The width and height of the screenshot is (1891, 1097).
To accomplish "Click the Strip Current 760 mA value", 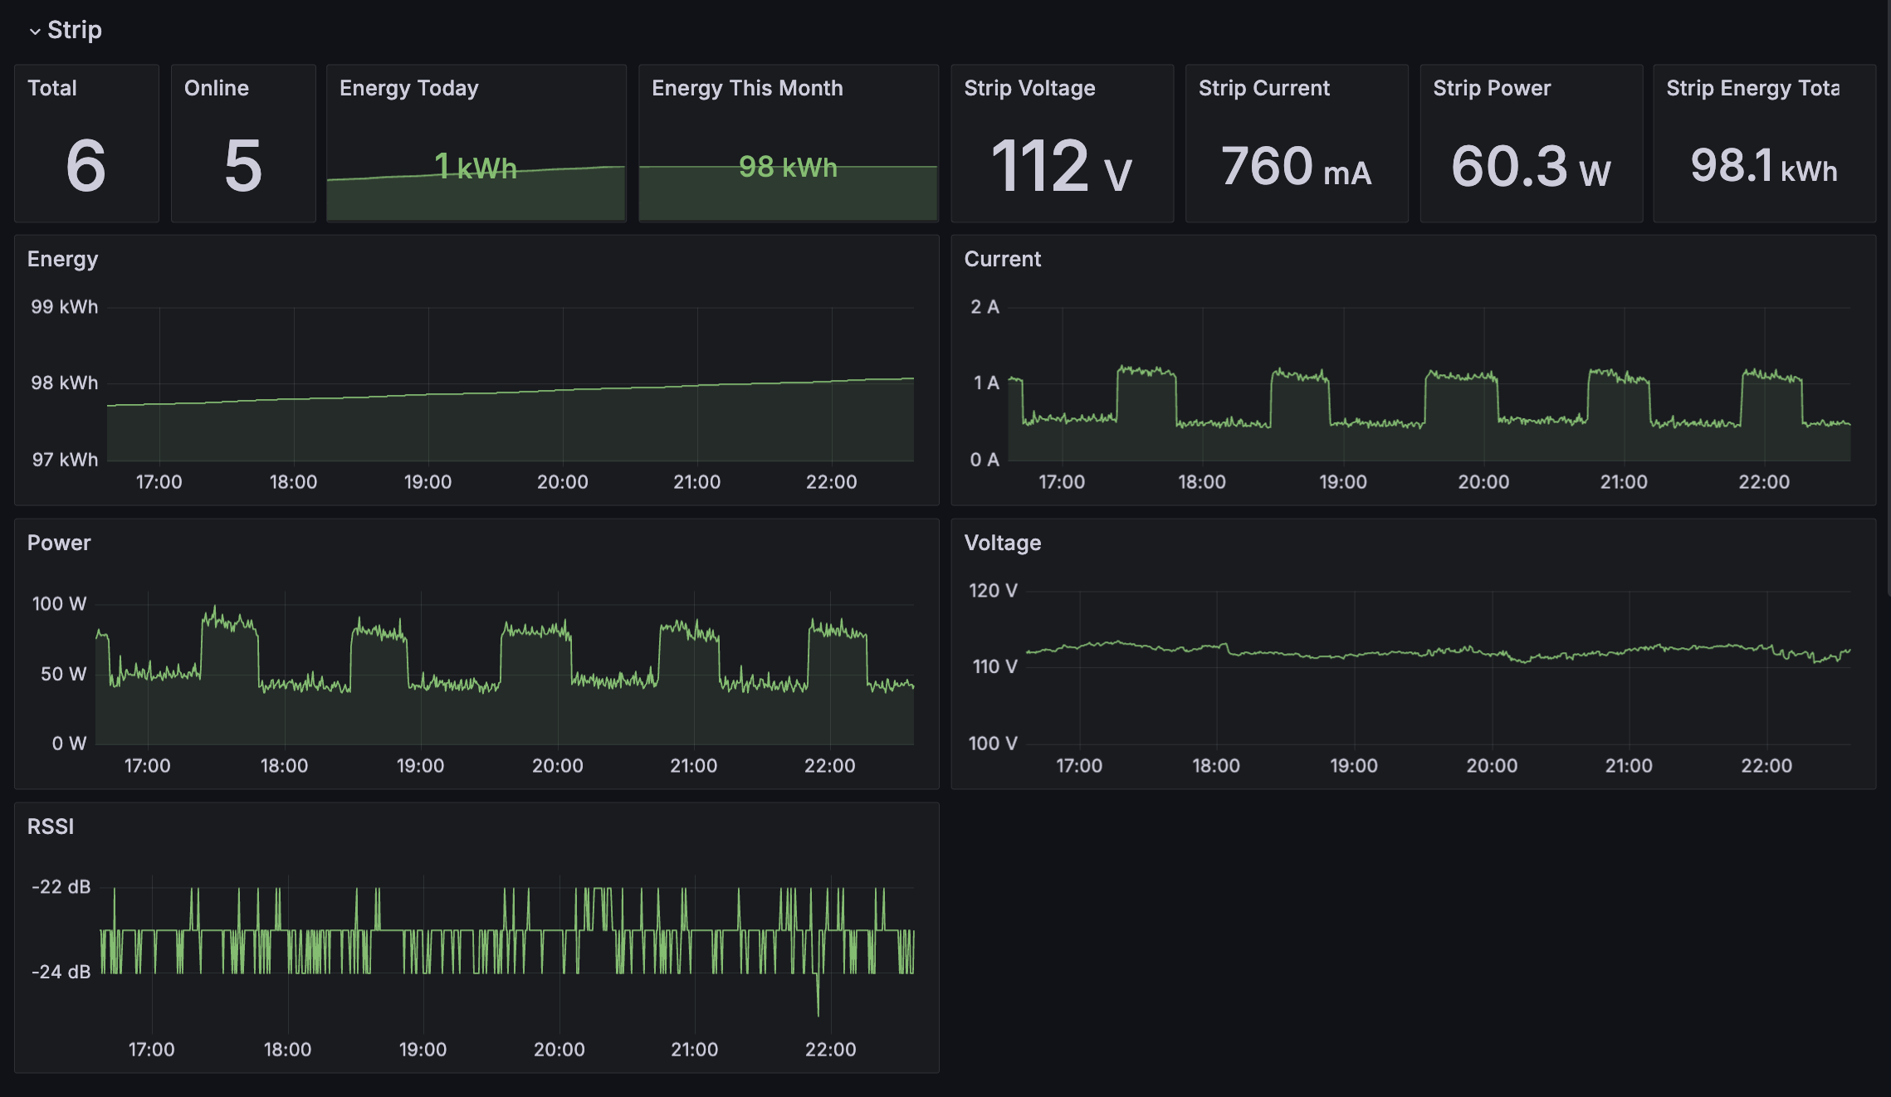I will click(1295, 166).
